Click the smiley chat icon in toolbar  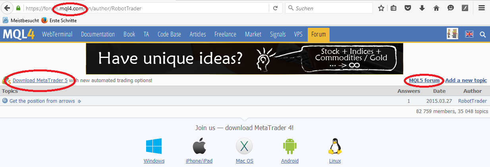pos(451,8)
